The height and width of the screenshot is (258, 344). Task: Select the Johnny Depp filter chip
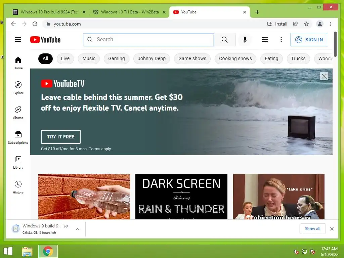[152, 58]
